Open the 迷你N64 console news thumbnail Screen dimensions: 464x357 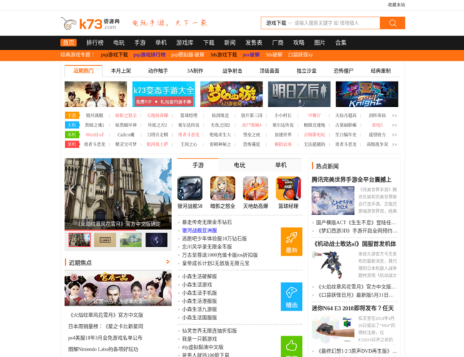pos(333,329)
